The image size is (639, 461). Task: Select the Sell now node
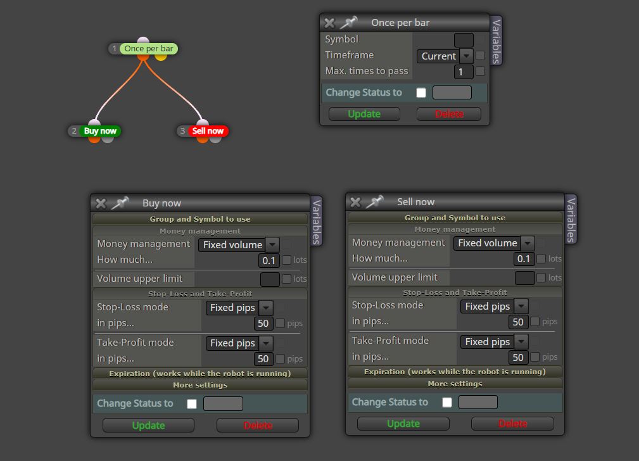click(x=208, y=131)
